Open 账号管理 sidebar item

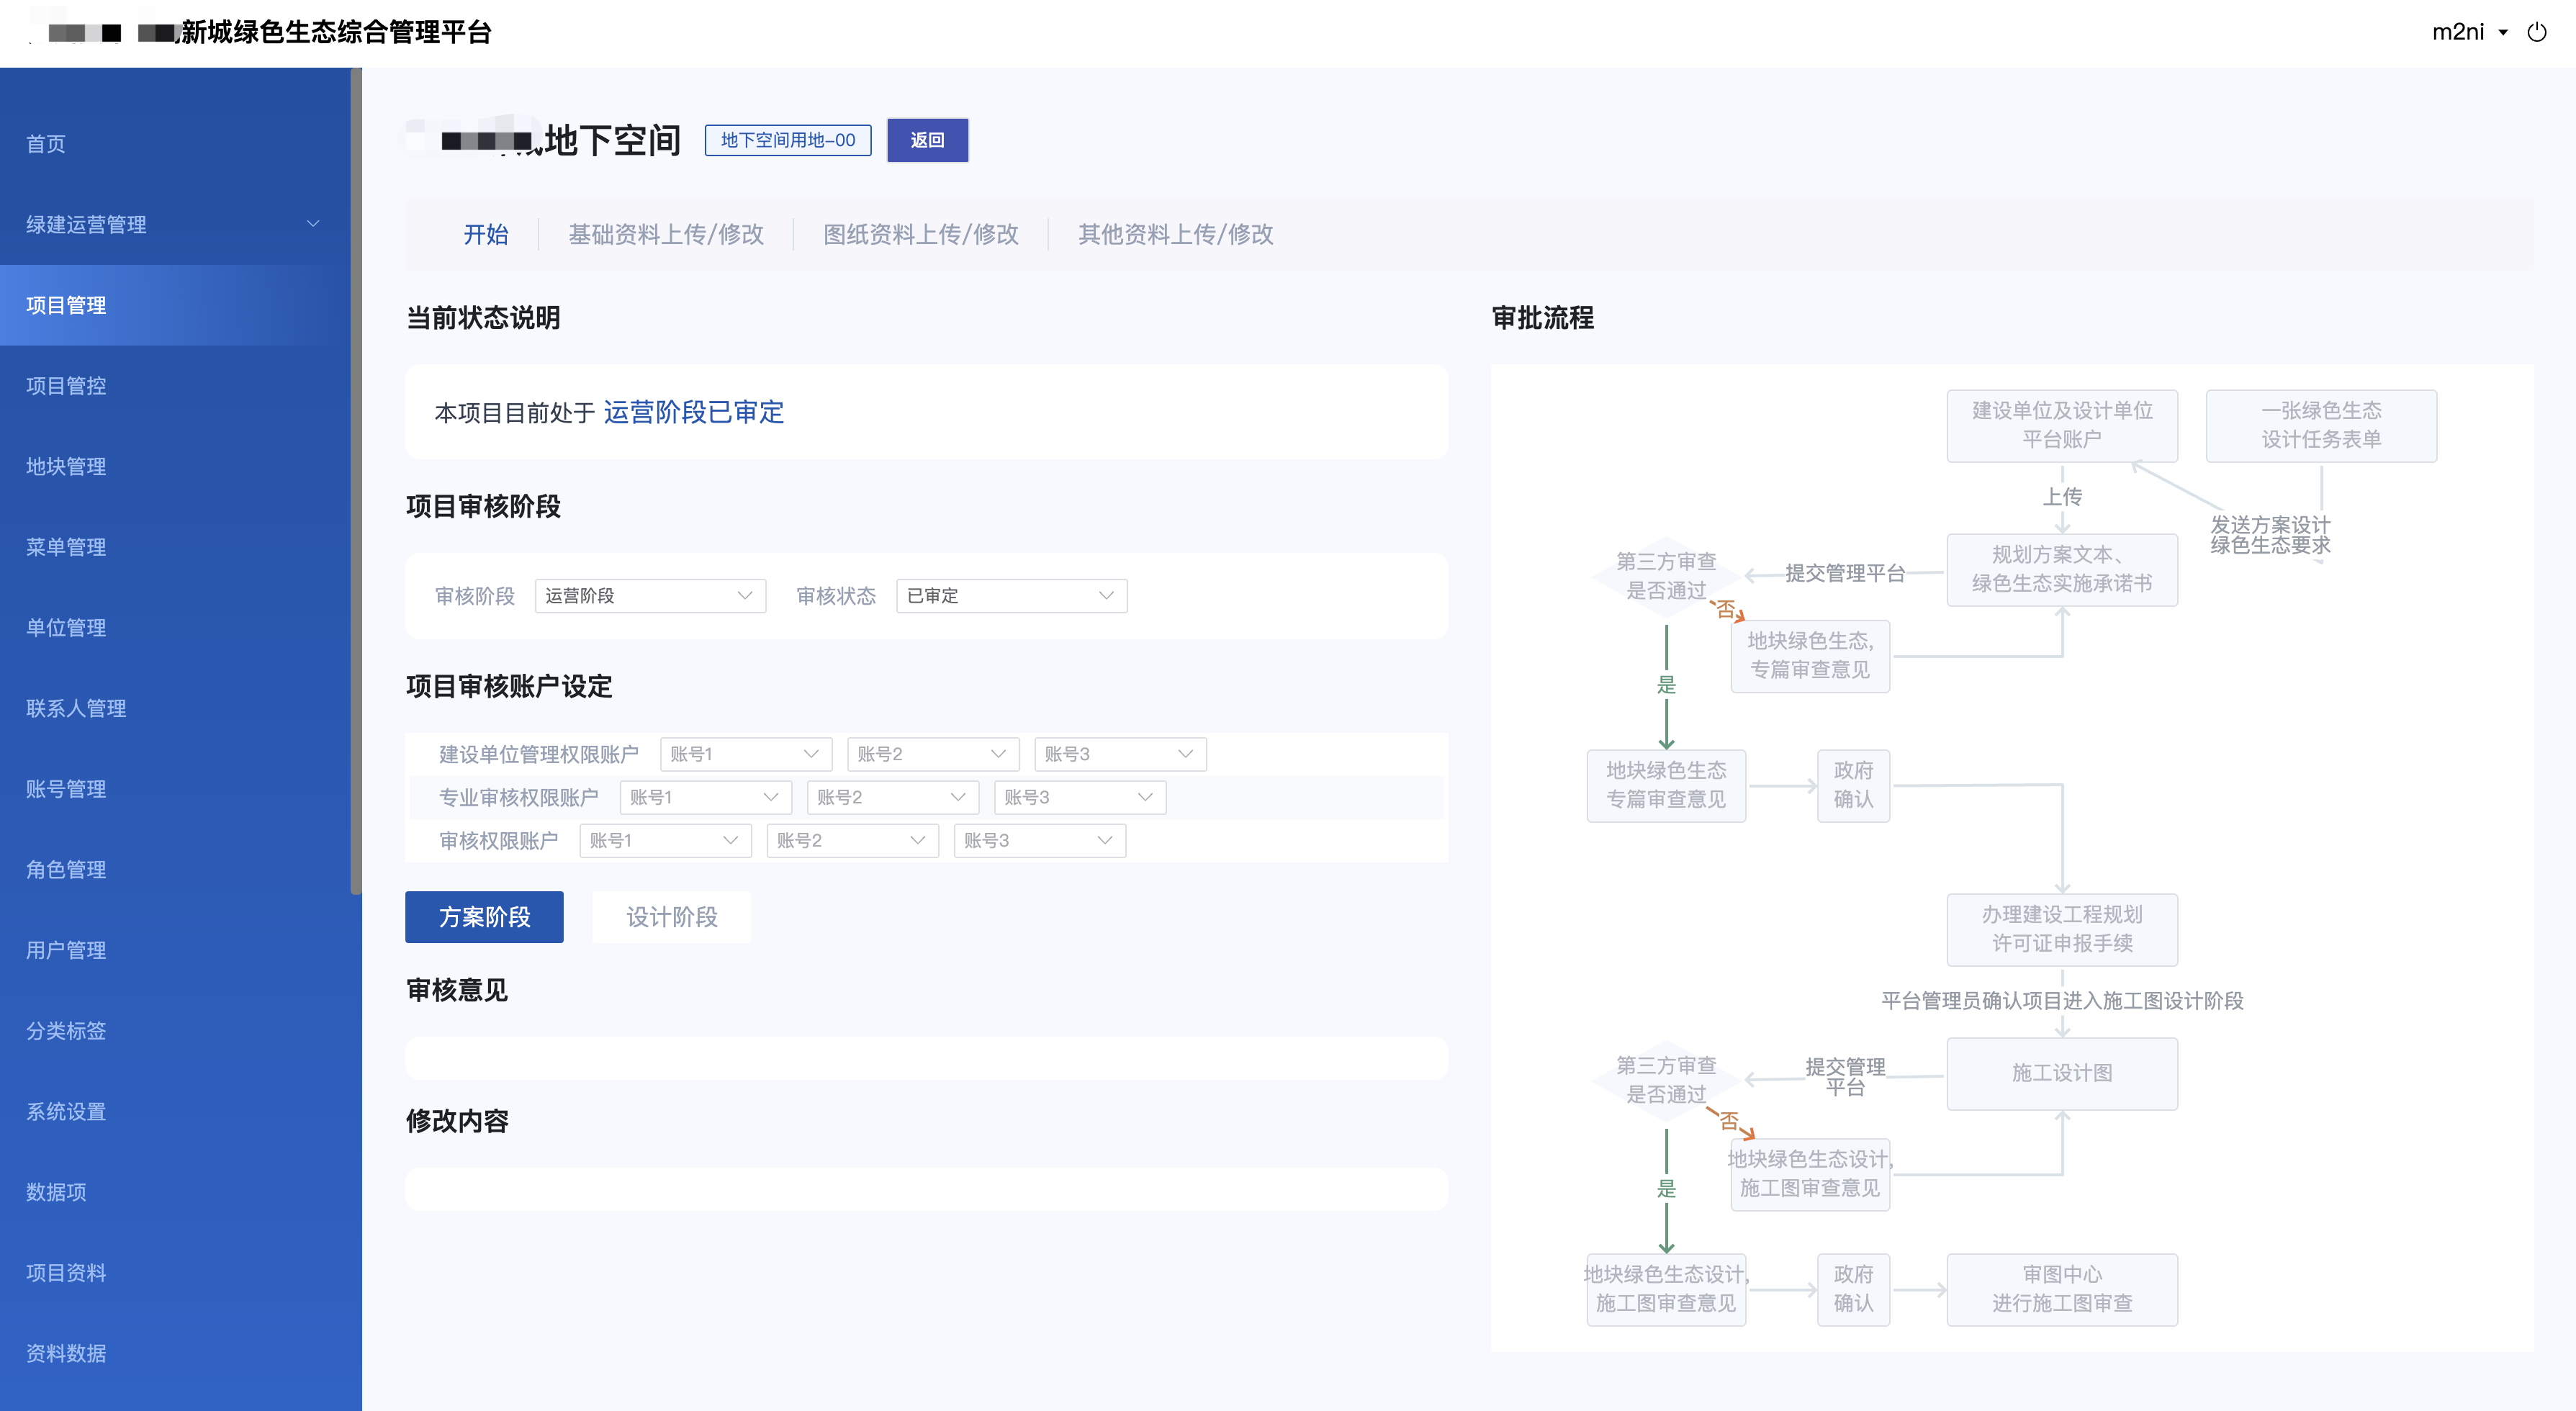[175, 789]
